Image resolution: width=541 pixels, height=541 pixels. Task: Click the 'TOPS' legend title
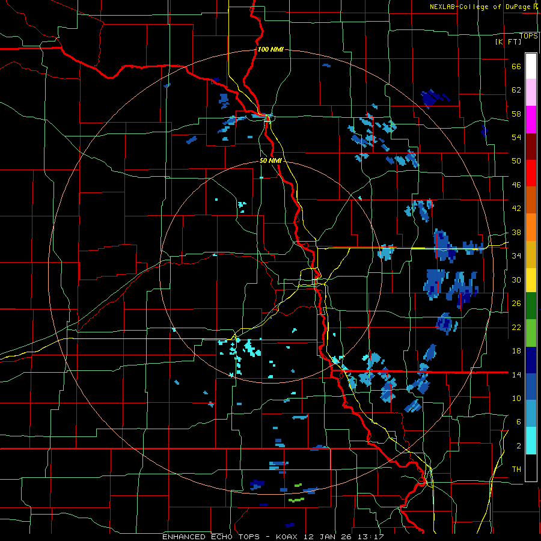(x=528, y=35)
